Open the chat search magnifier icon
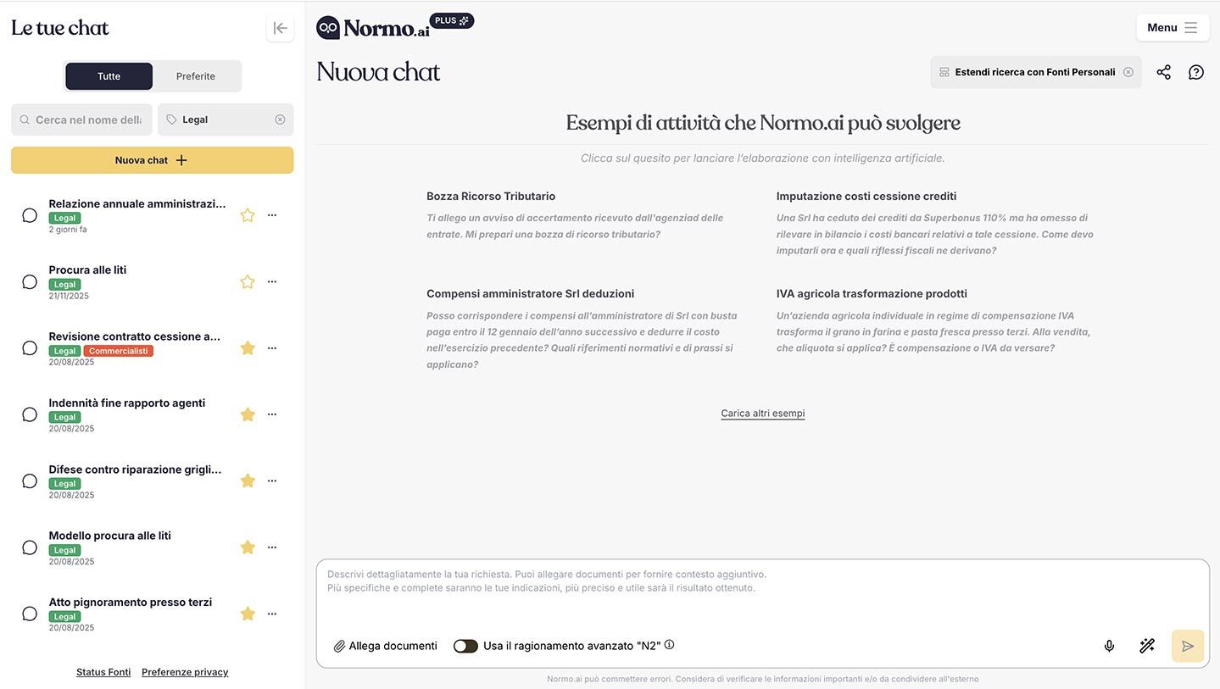This screenshot has width=1220, height=689. click(24, 119)
